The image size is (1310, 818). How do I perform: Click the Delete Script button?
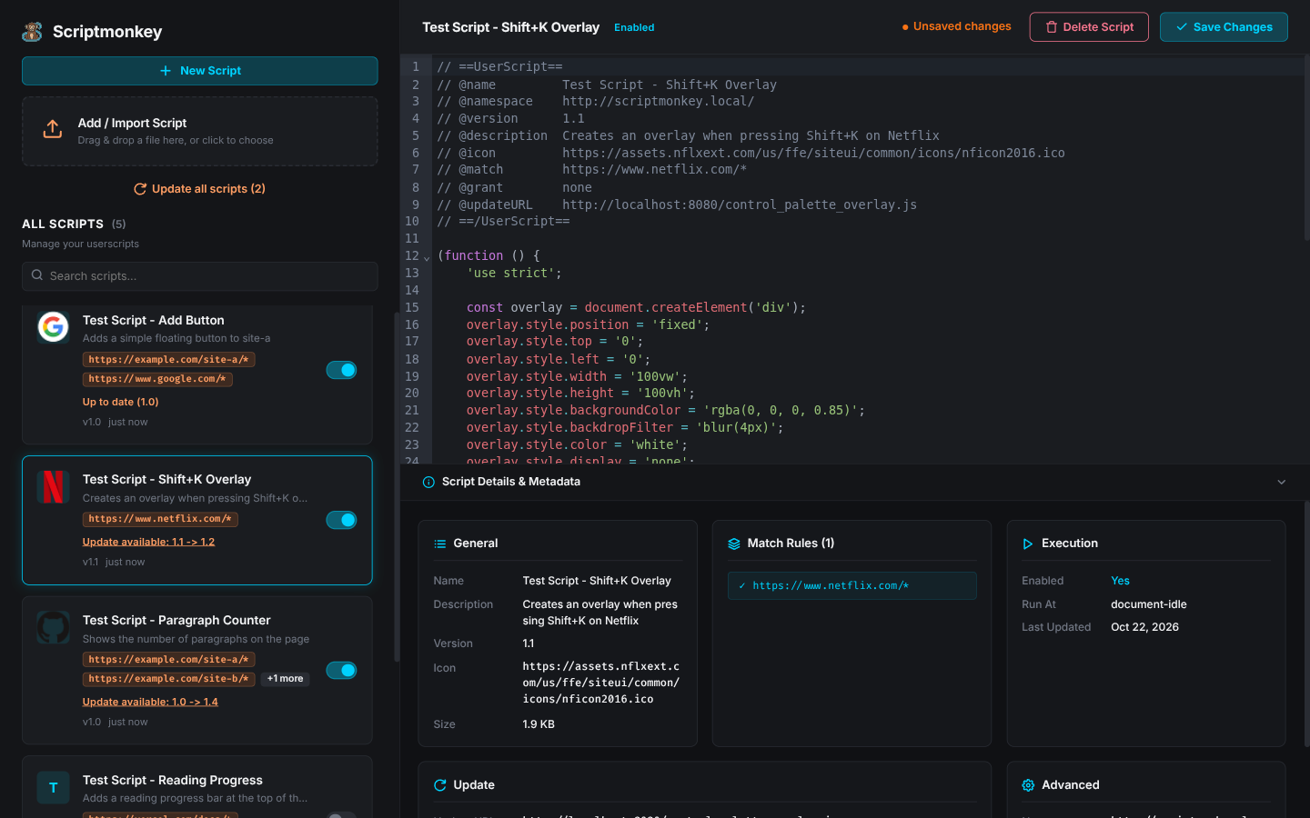[x=1089, y=27]
